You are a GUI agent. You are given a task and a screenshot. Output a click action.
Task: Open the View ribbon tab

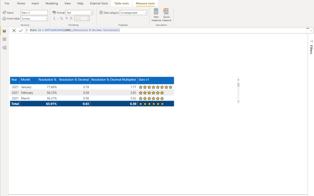click(x=67, y=3)
